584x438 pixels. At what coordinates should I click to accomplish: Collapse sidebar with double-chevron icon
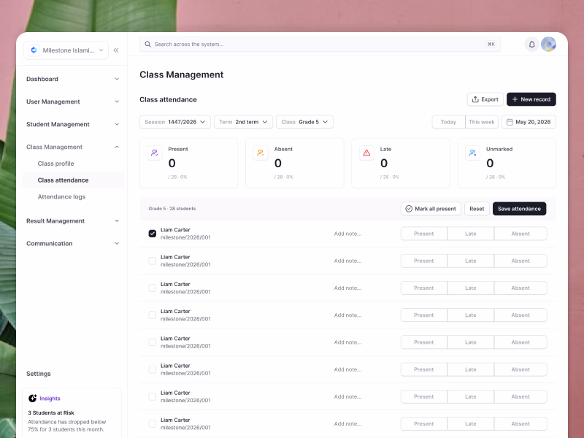click(x=116, y=50)
